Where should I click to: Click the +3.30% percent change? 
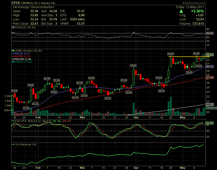(x=197, y=11)
